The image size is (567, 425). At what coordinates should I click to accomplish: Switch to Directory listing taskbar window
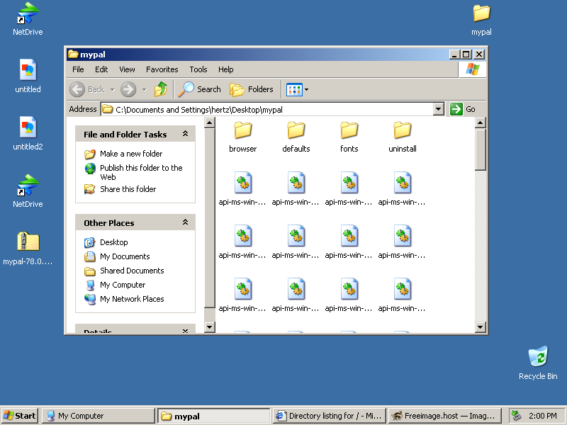point(329,416)
